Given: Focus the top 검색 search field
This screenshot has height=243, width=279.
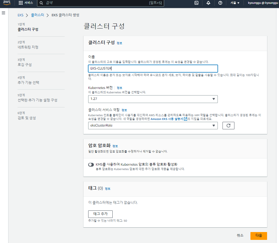Looking at the screenshot, I should coord(100,3).
